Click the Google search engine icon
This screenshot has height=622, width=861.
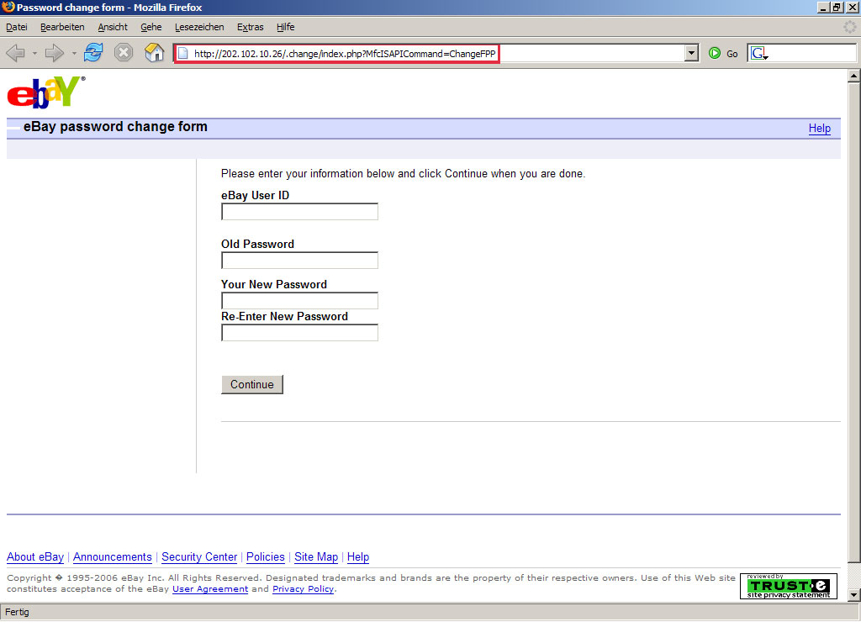click(759, 53)
